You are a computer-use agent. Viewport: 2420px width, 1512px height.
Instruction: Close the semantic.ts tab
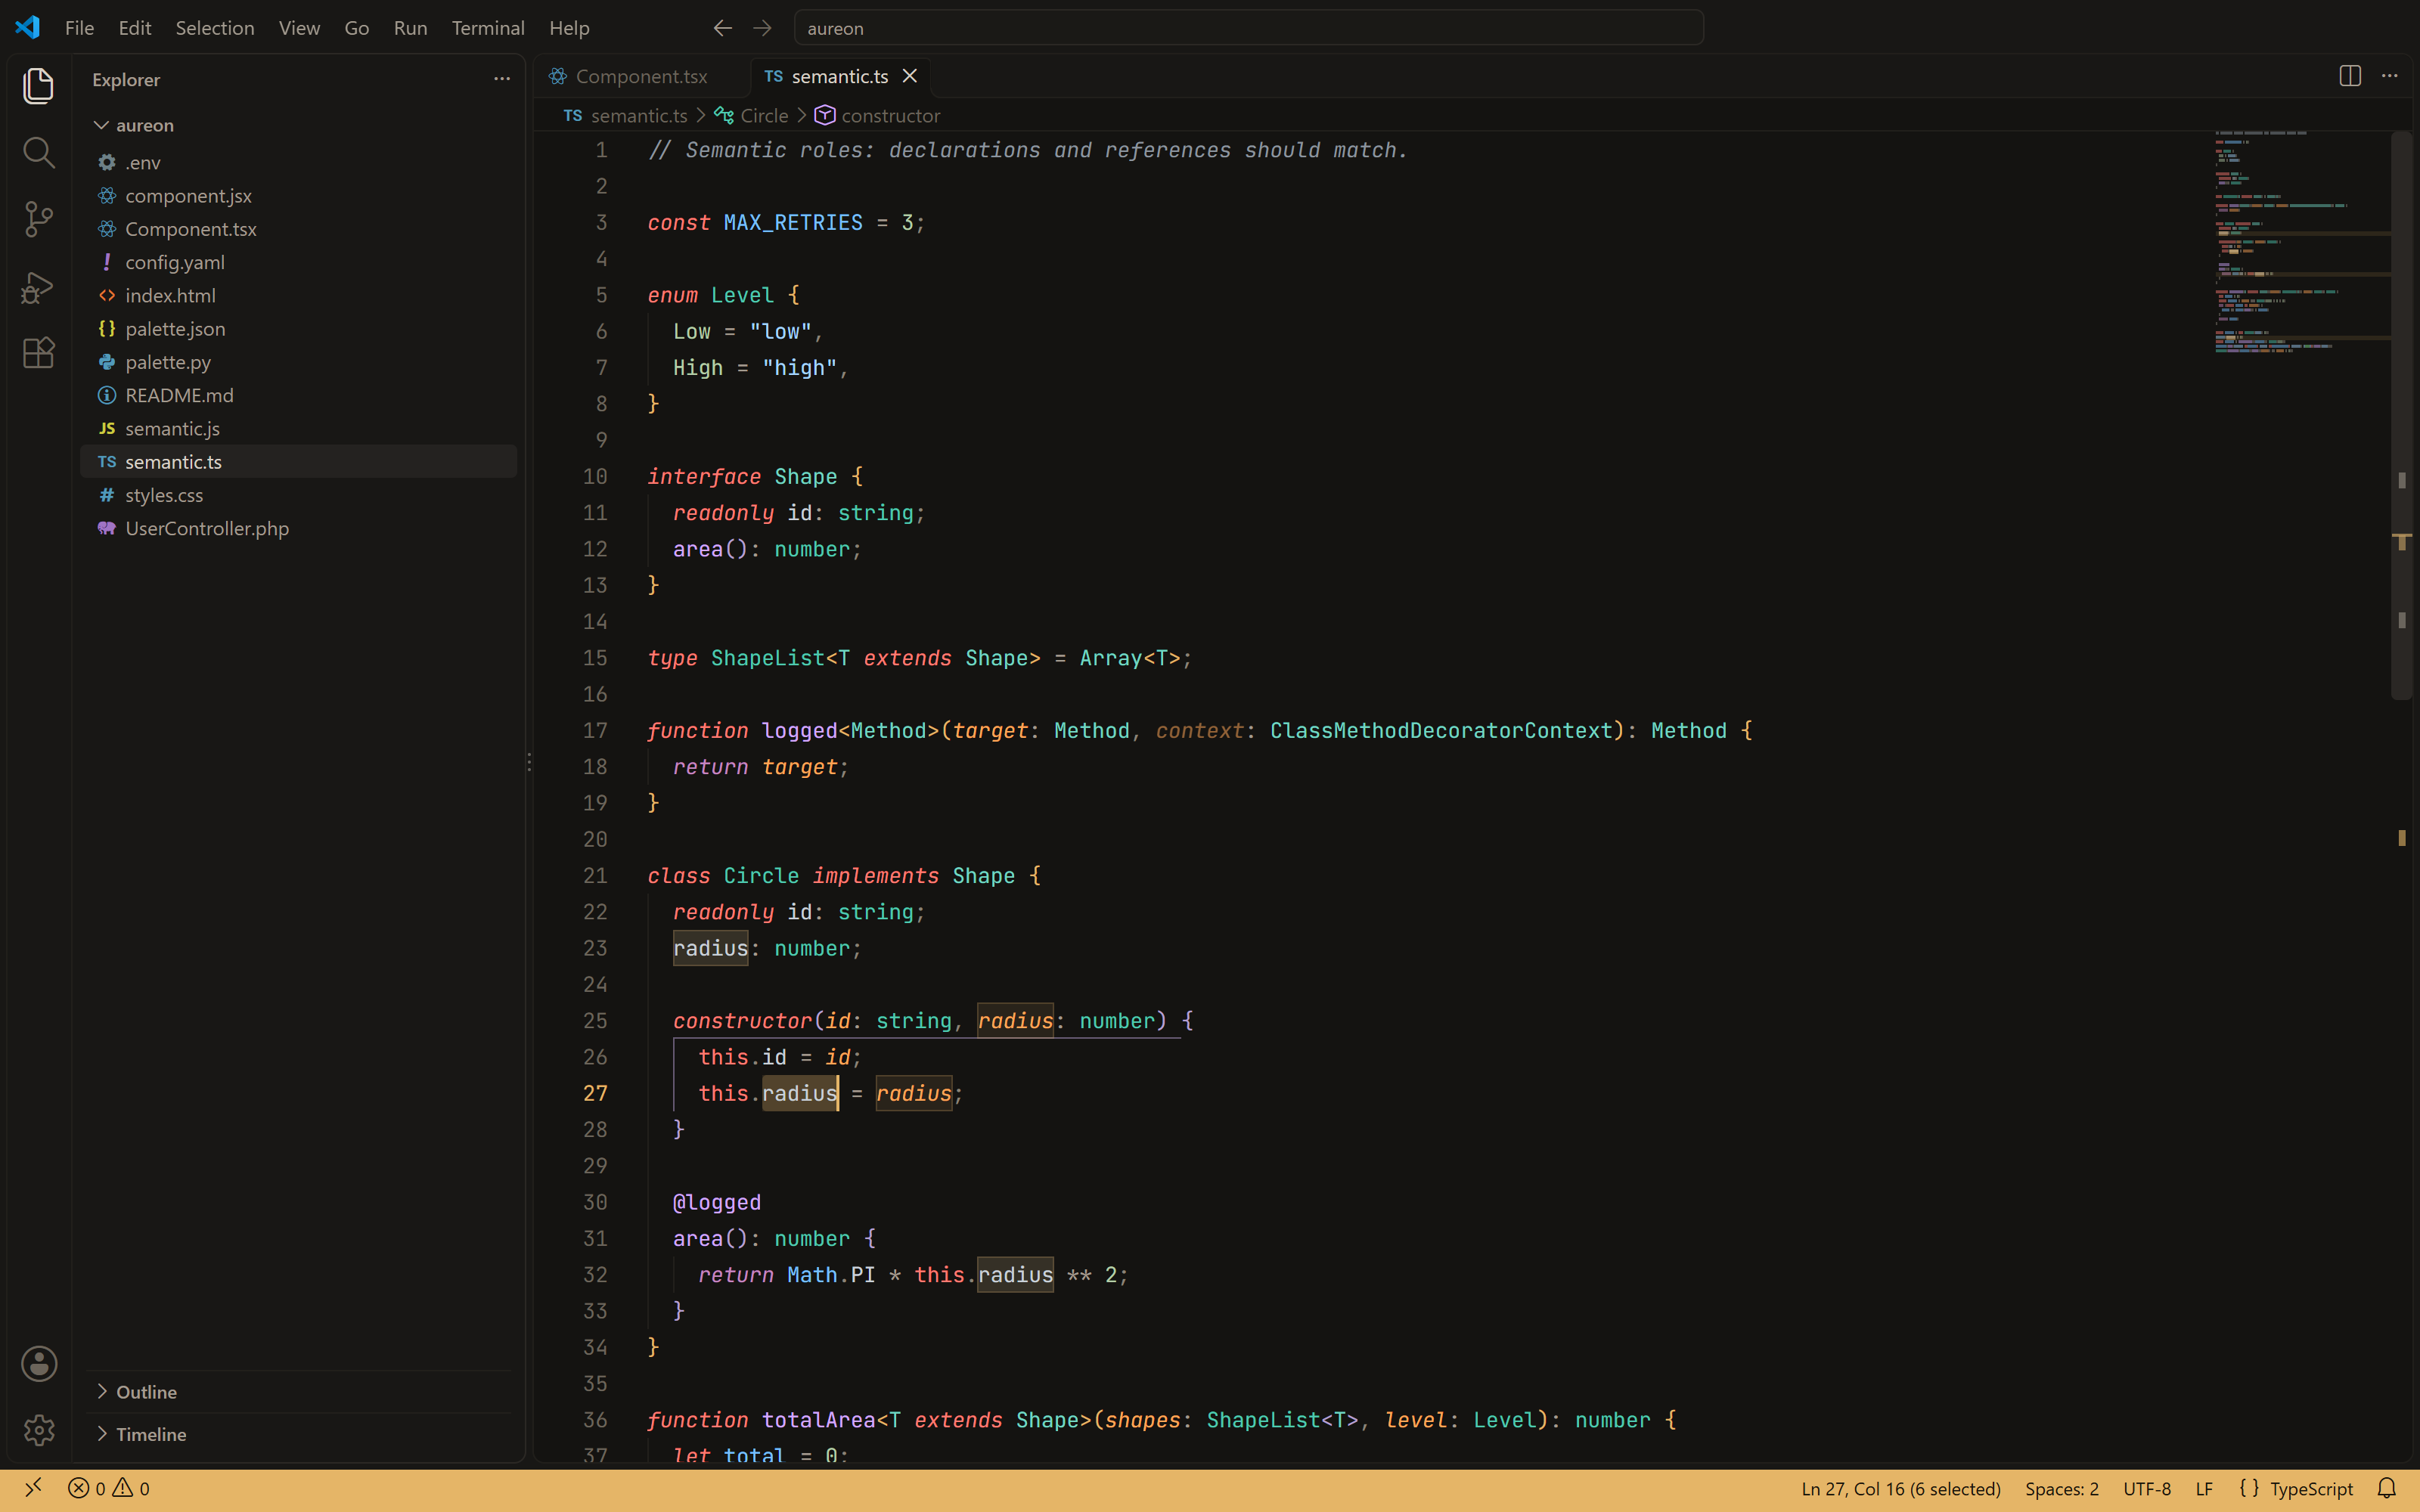[x=909, y=76]
